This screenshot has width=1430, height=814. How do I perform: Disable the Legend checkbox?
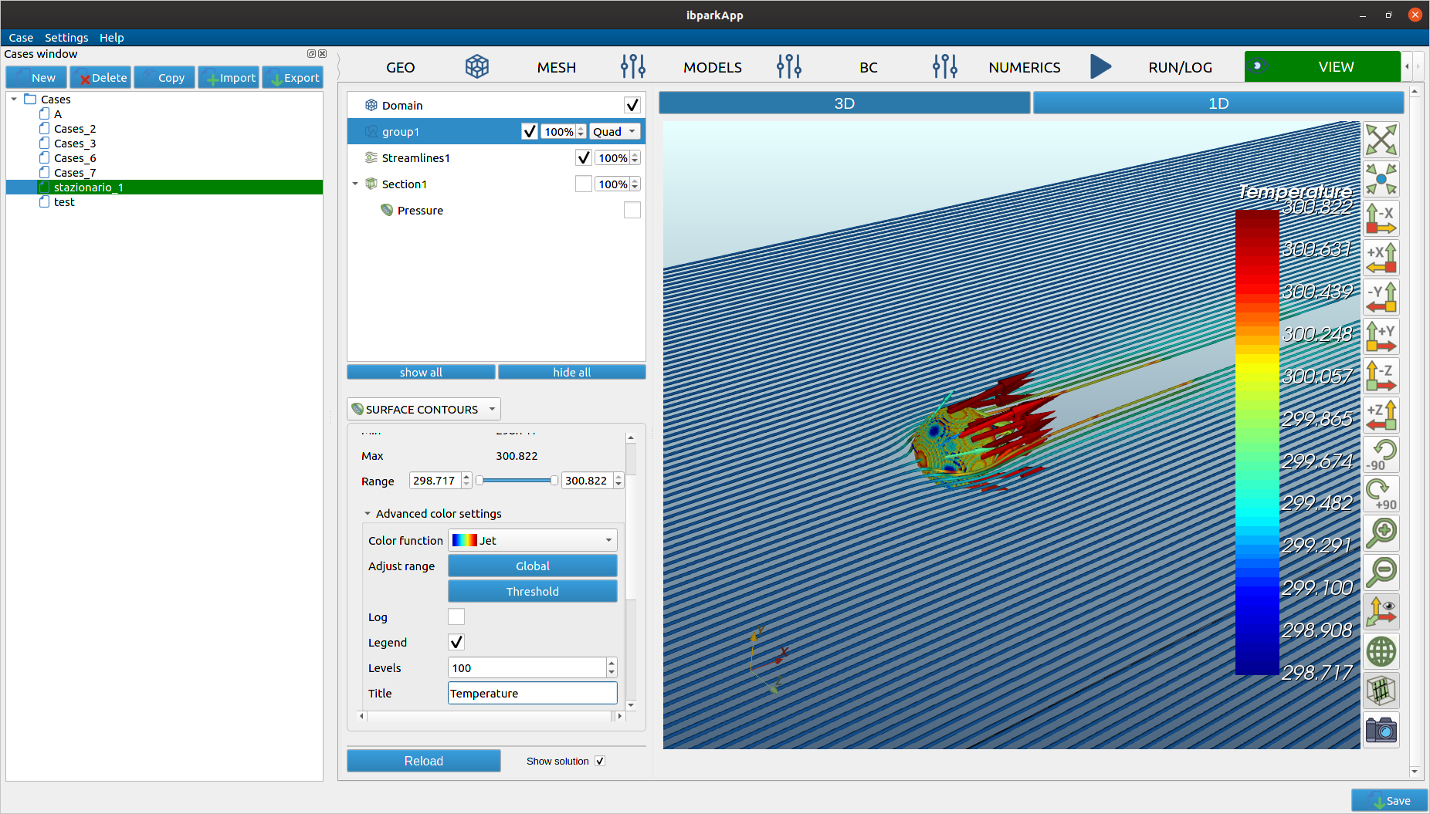(x=456, y=643)
